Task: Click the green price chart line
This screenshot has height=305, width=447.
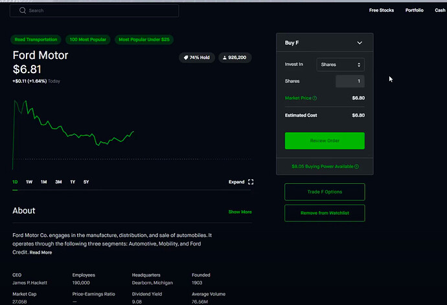Action: [73, 135]
